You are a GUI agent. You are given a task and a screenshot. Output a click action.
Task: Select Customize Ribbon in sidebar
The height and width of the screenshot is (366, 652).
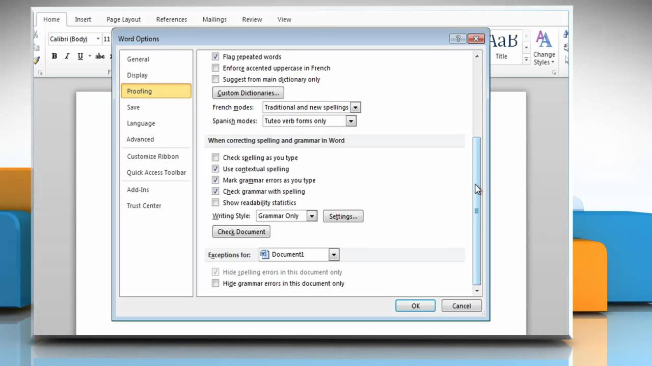[156, 157]
